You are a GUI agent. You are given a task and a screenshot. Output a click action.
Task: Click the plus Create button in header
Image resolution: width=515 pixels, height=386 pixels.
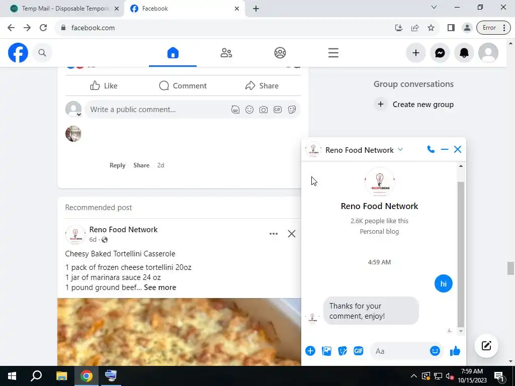[416, 52]
